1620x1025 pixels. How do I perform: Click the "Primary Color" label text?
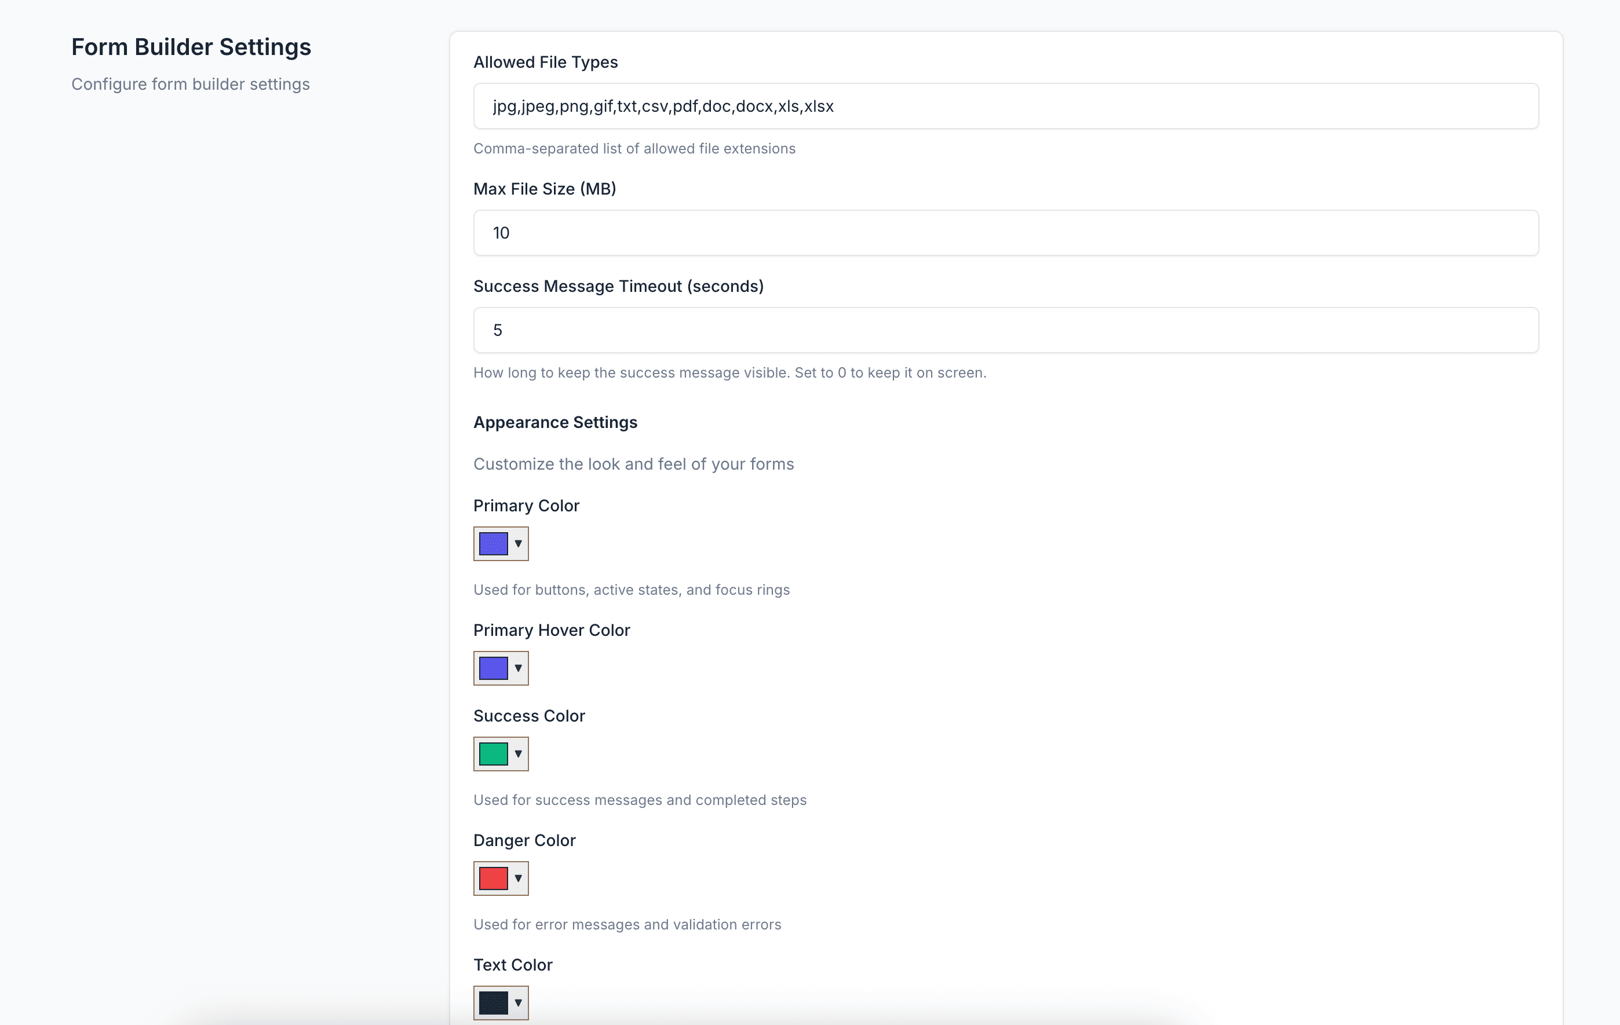(x=526, y=506)
